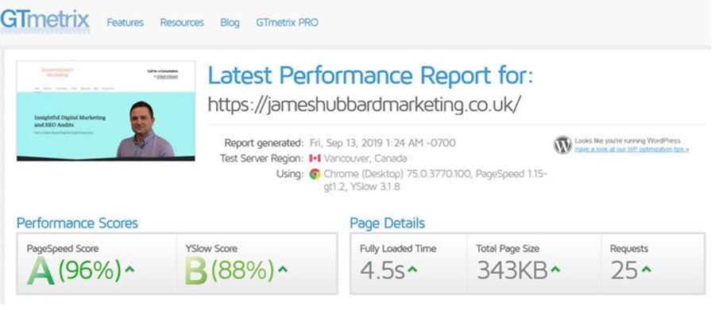Click the arrow beside Fully Loaded Time value

pos(412,270)
